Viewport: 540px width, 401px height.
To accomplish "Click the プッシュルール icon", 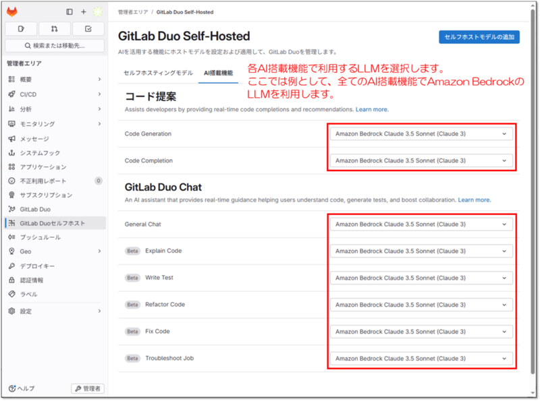I will (11, 237).
